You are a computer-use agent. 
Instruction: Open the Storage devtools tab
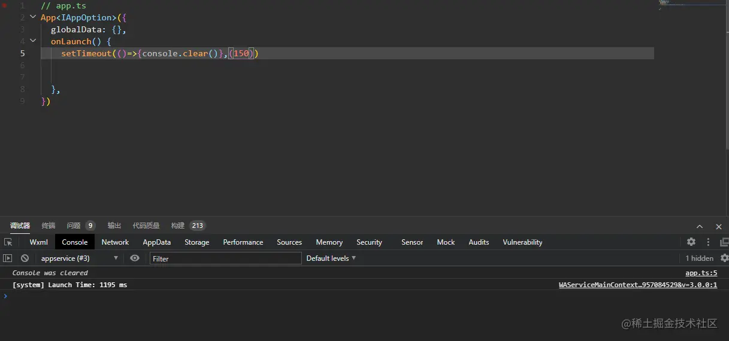point(196,242)
